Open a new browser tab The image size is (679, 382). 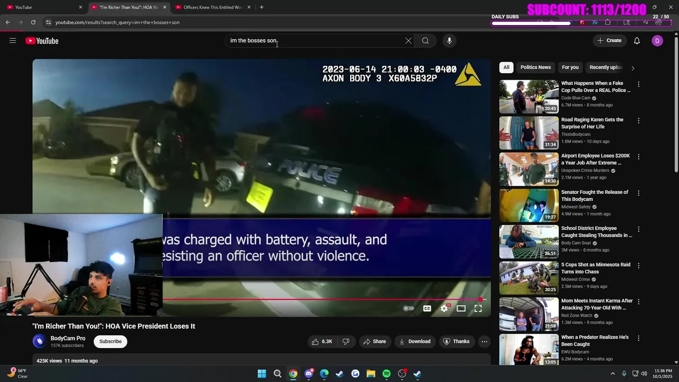(x=262, y=7)
